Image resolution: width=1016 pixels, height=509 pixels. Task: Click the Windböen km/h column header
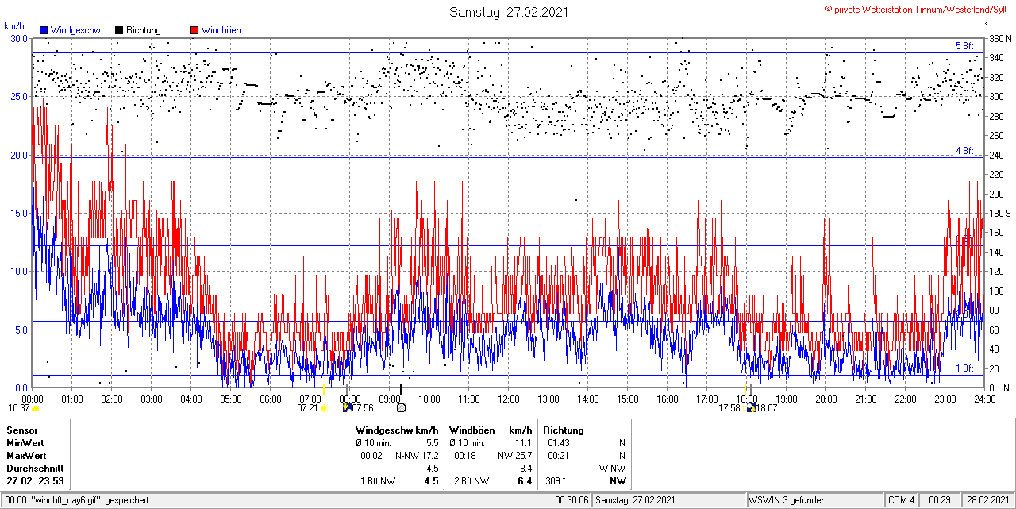click(490, 430)
